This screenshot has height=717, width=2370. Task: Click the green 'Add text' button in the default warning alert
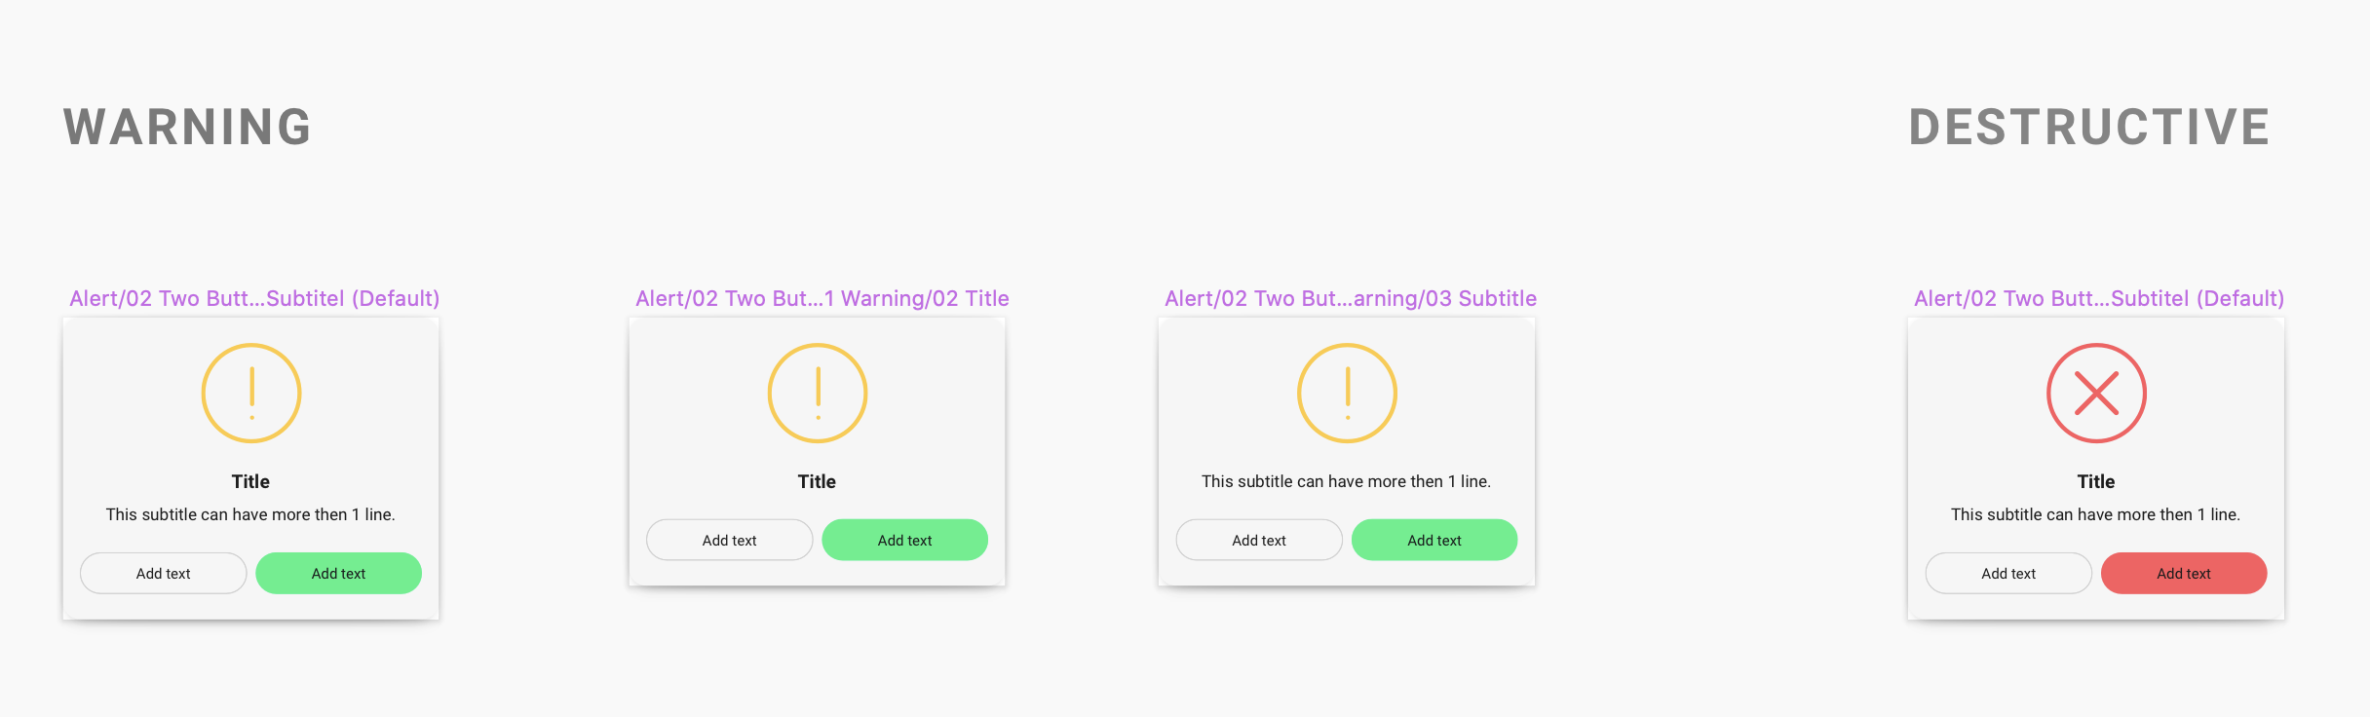pyautogui.click(x=338, y=573)
